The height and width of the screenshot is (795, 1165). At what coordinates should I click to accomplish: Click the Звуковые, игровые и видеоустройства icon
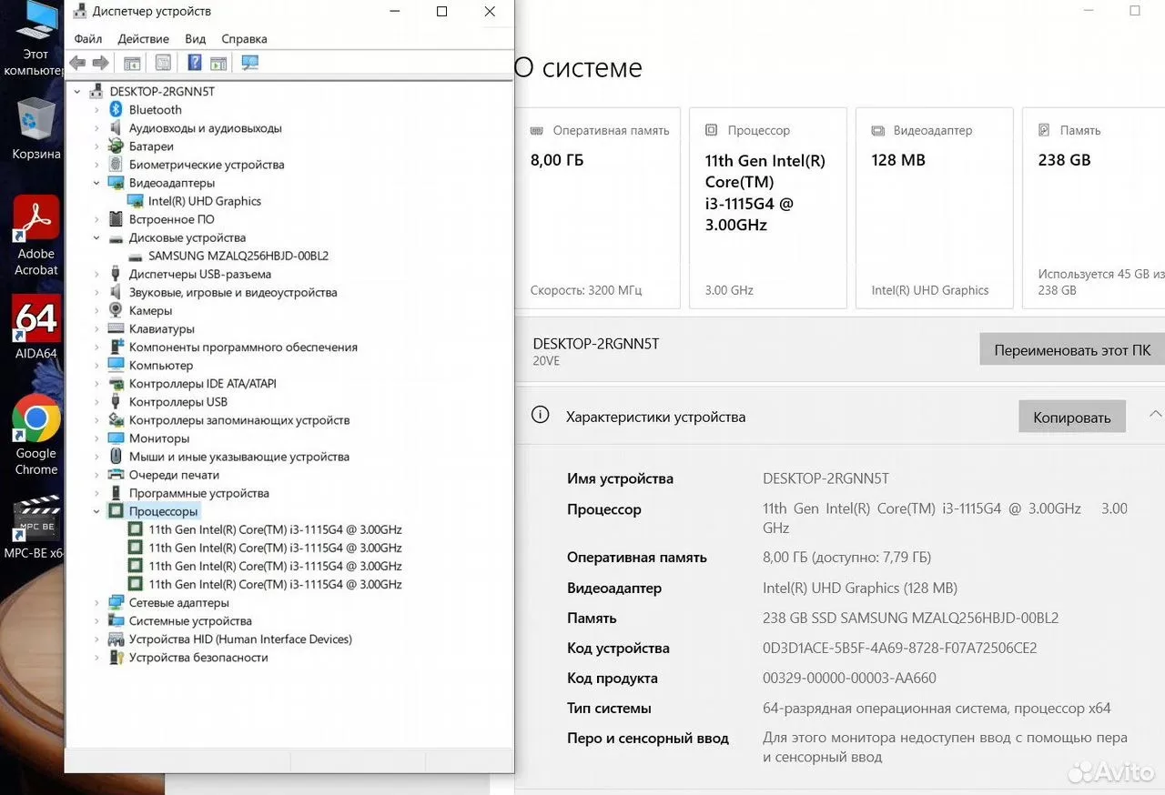point(116,292)
